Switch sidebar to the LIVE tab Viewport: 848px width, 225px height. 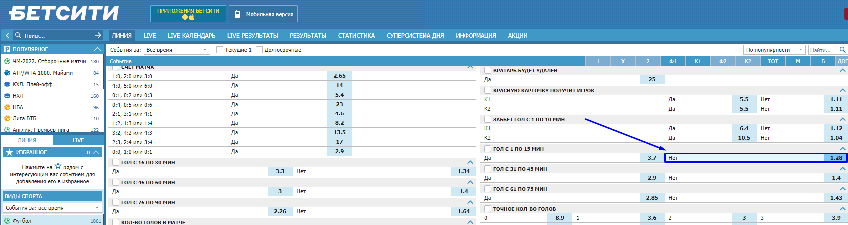click(78, 140)
